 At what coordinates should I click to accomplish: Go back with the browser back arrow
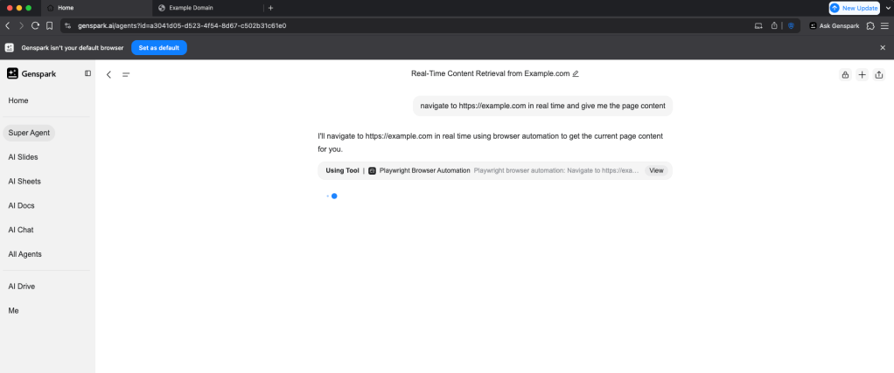(x=7, y=25)
